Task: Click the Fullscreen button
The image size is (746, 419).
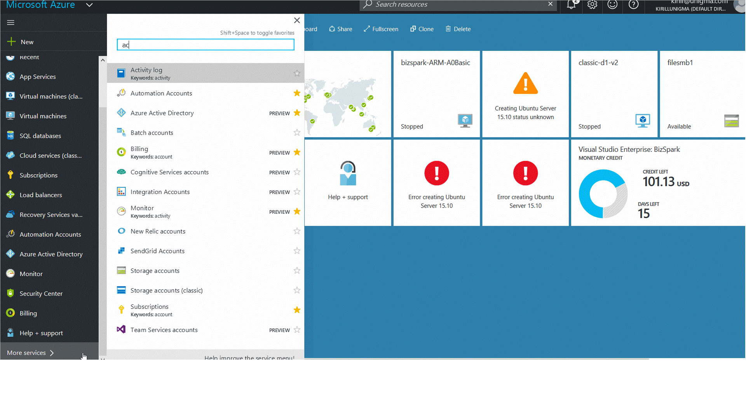Action: click(x=381, y=29)
